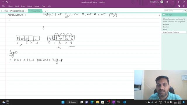Click the battery status tray icon
187x105 pixels.
(171, 102)
